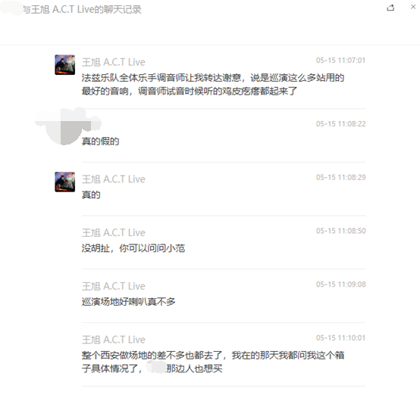Select the message about 法兹乐队全体乐手调音师
Image resolution: width=420 pixels, height=420 pixels.
click(213, 84)
